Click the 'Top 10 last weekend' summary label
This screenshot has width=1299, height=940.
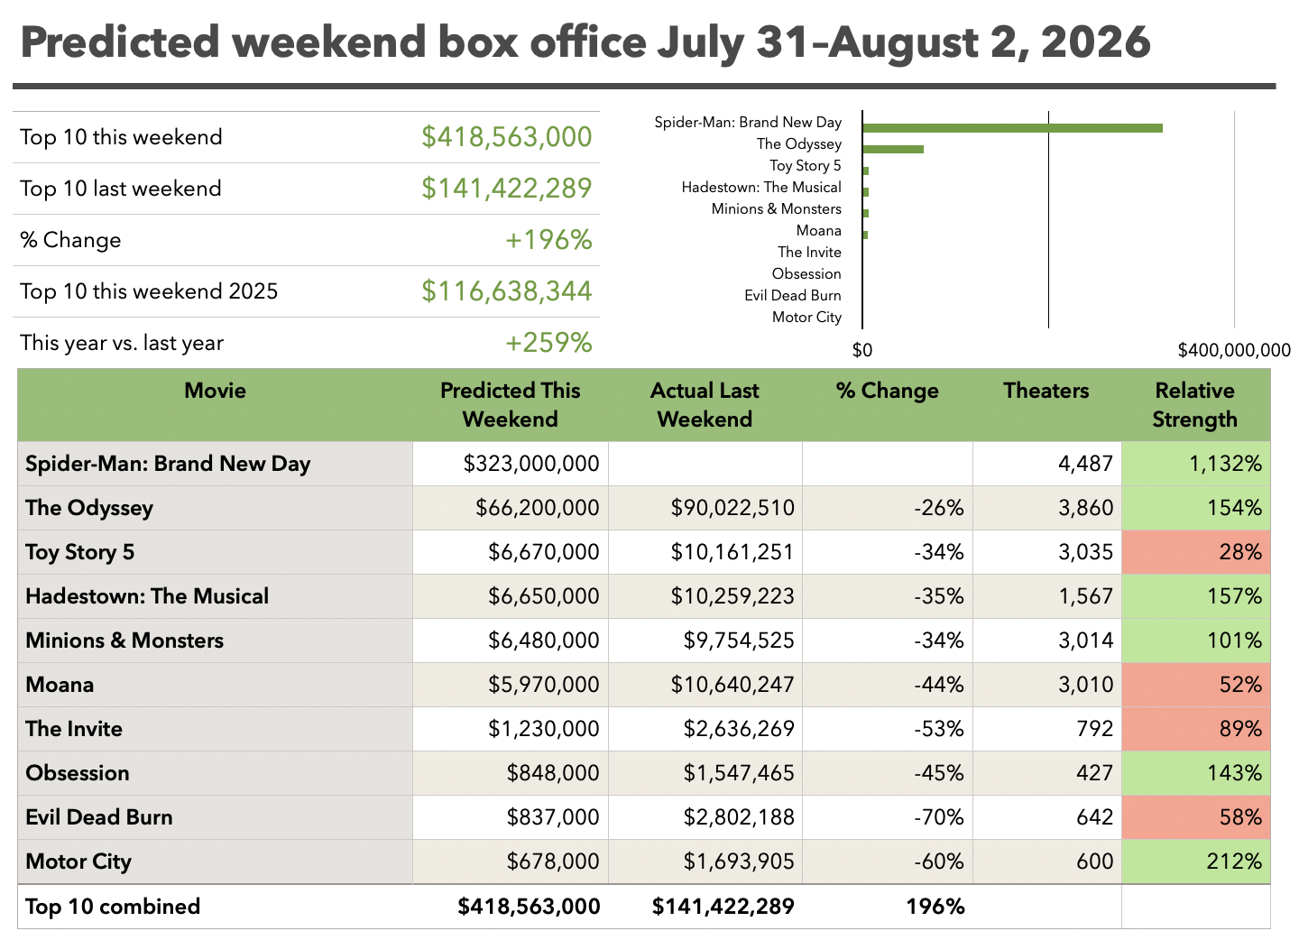pos(121,189)
